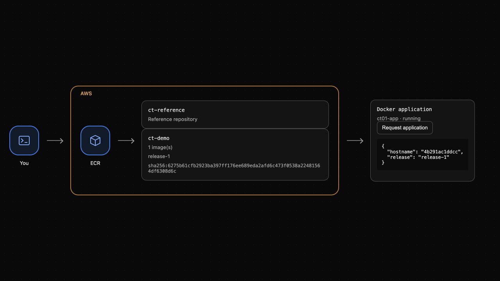Select the release line in JSON response
The image size is (500, 281).
click(418, 157)
